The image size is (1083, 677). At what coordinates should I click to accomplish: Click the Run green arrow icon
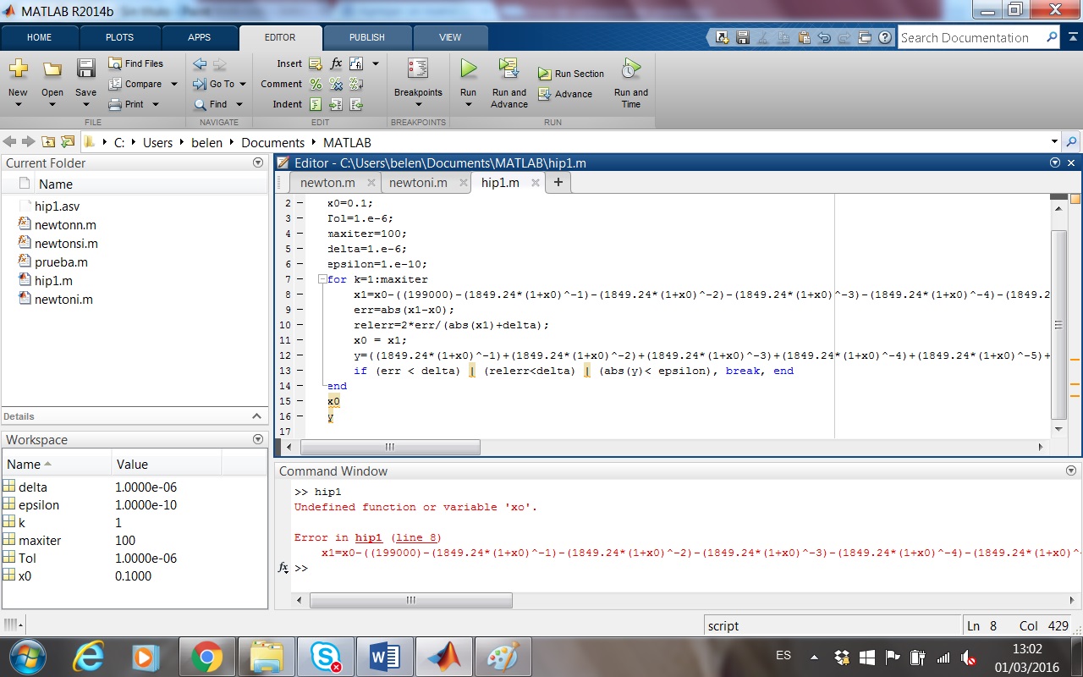click(x=468, y=69)
